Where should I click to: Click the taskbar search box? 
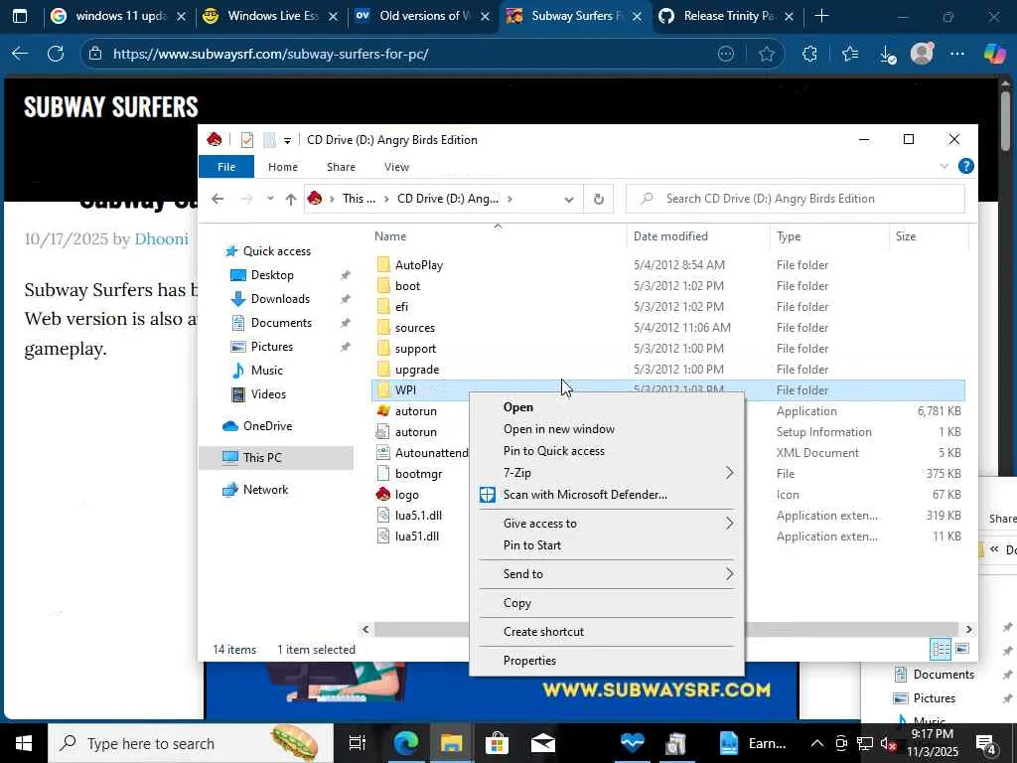click(191, 743)
